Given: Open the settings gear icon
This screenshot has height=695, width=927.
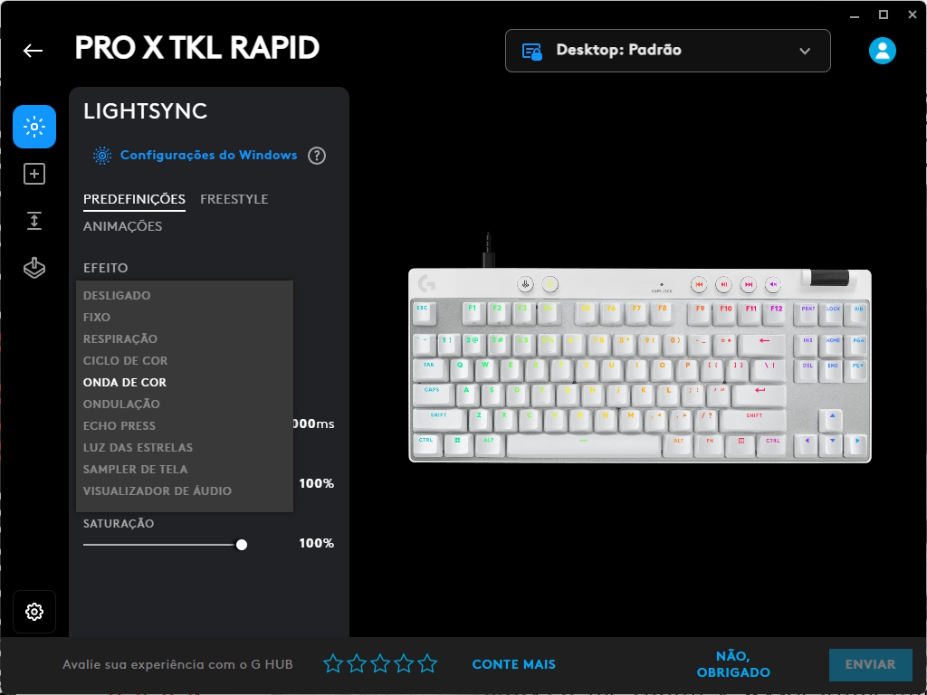Looking at the screenshot, I should tap(34, 612).
